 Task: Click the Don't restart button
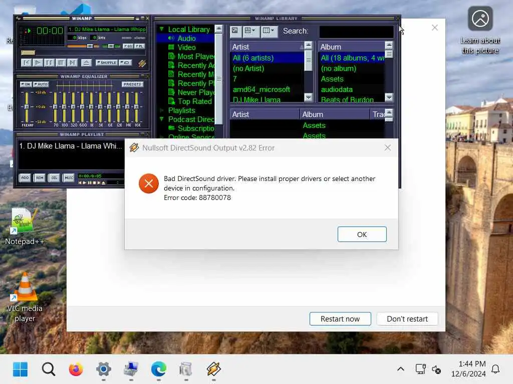pyautogui.click(x=407, y=318)
